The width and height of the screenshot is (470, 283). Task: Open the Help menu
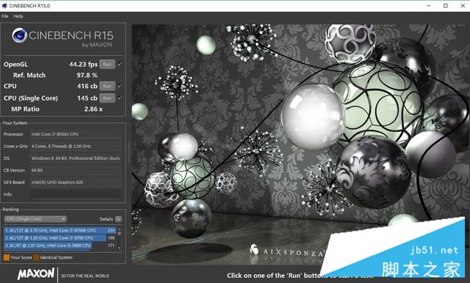tap(18, 16)
